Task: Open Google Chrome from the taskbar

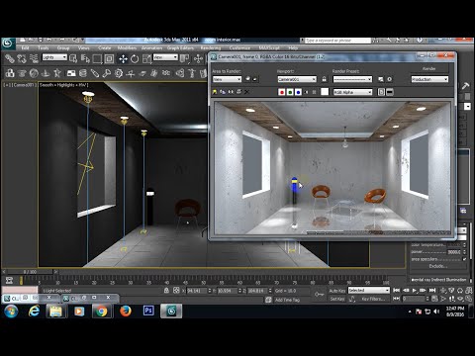Action: click(102, 311)
